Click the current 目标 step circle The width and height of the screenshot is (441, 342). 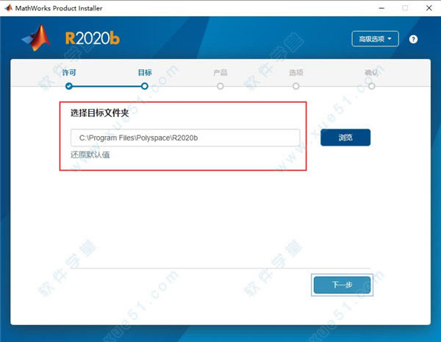pos(145,86)
